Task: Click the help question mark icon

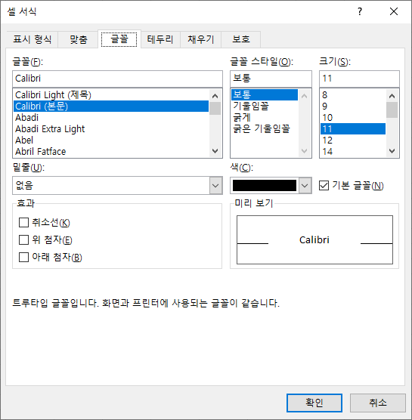Action: coord(360,11)
